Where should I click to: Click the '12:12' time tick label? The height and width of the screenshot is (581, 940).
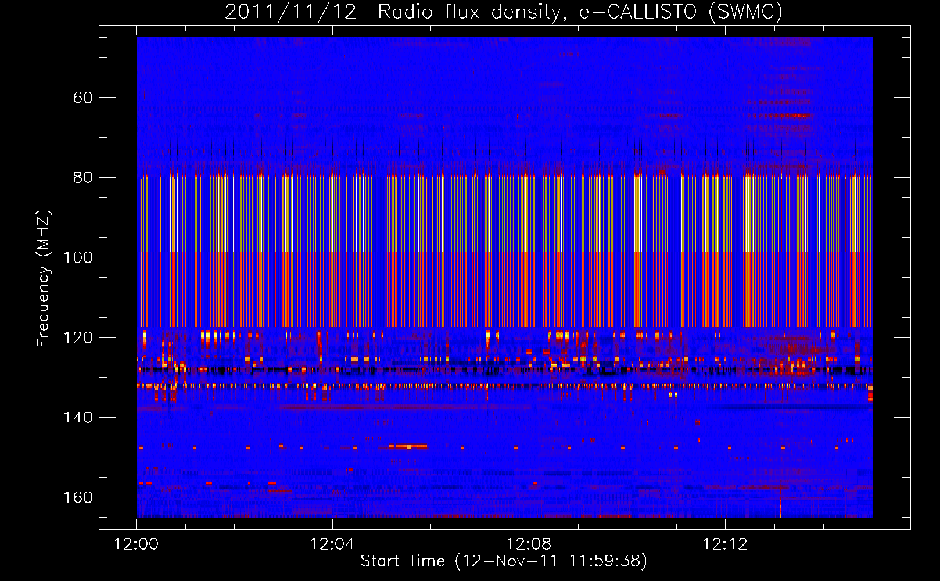point(725,544)
